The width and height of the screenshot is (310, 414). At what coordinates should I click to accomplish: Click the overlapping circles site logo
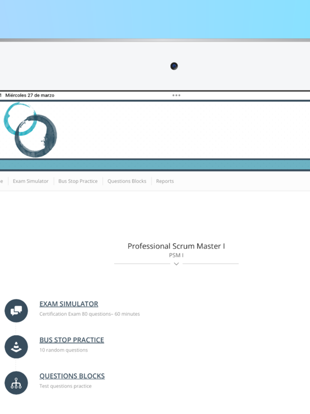click(30, 129)
